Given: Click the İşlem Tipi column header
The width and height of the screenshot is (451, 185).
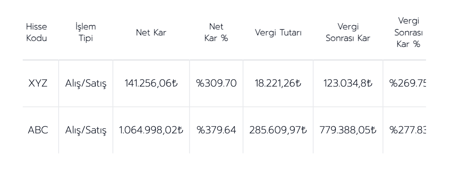Looking at the screenshot, I should (86, 32).
